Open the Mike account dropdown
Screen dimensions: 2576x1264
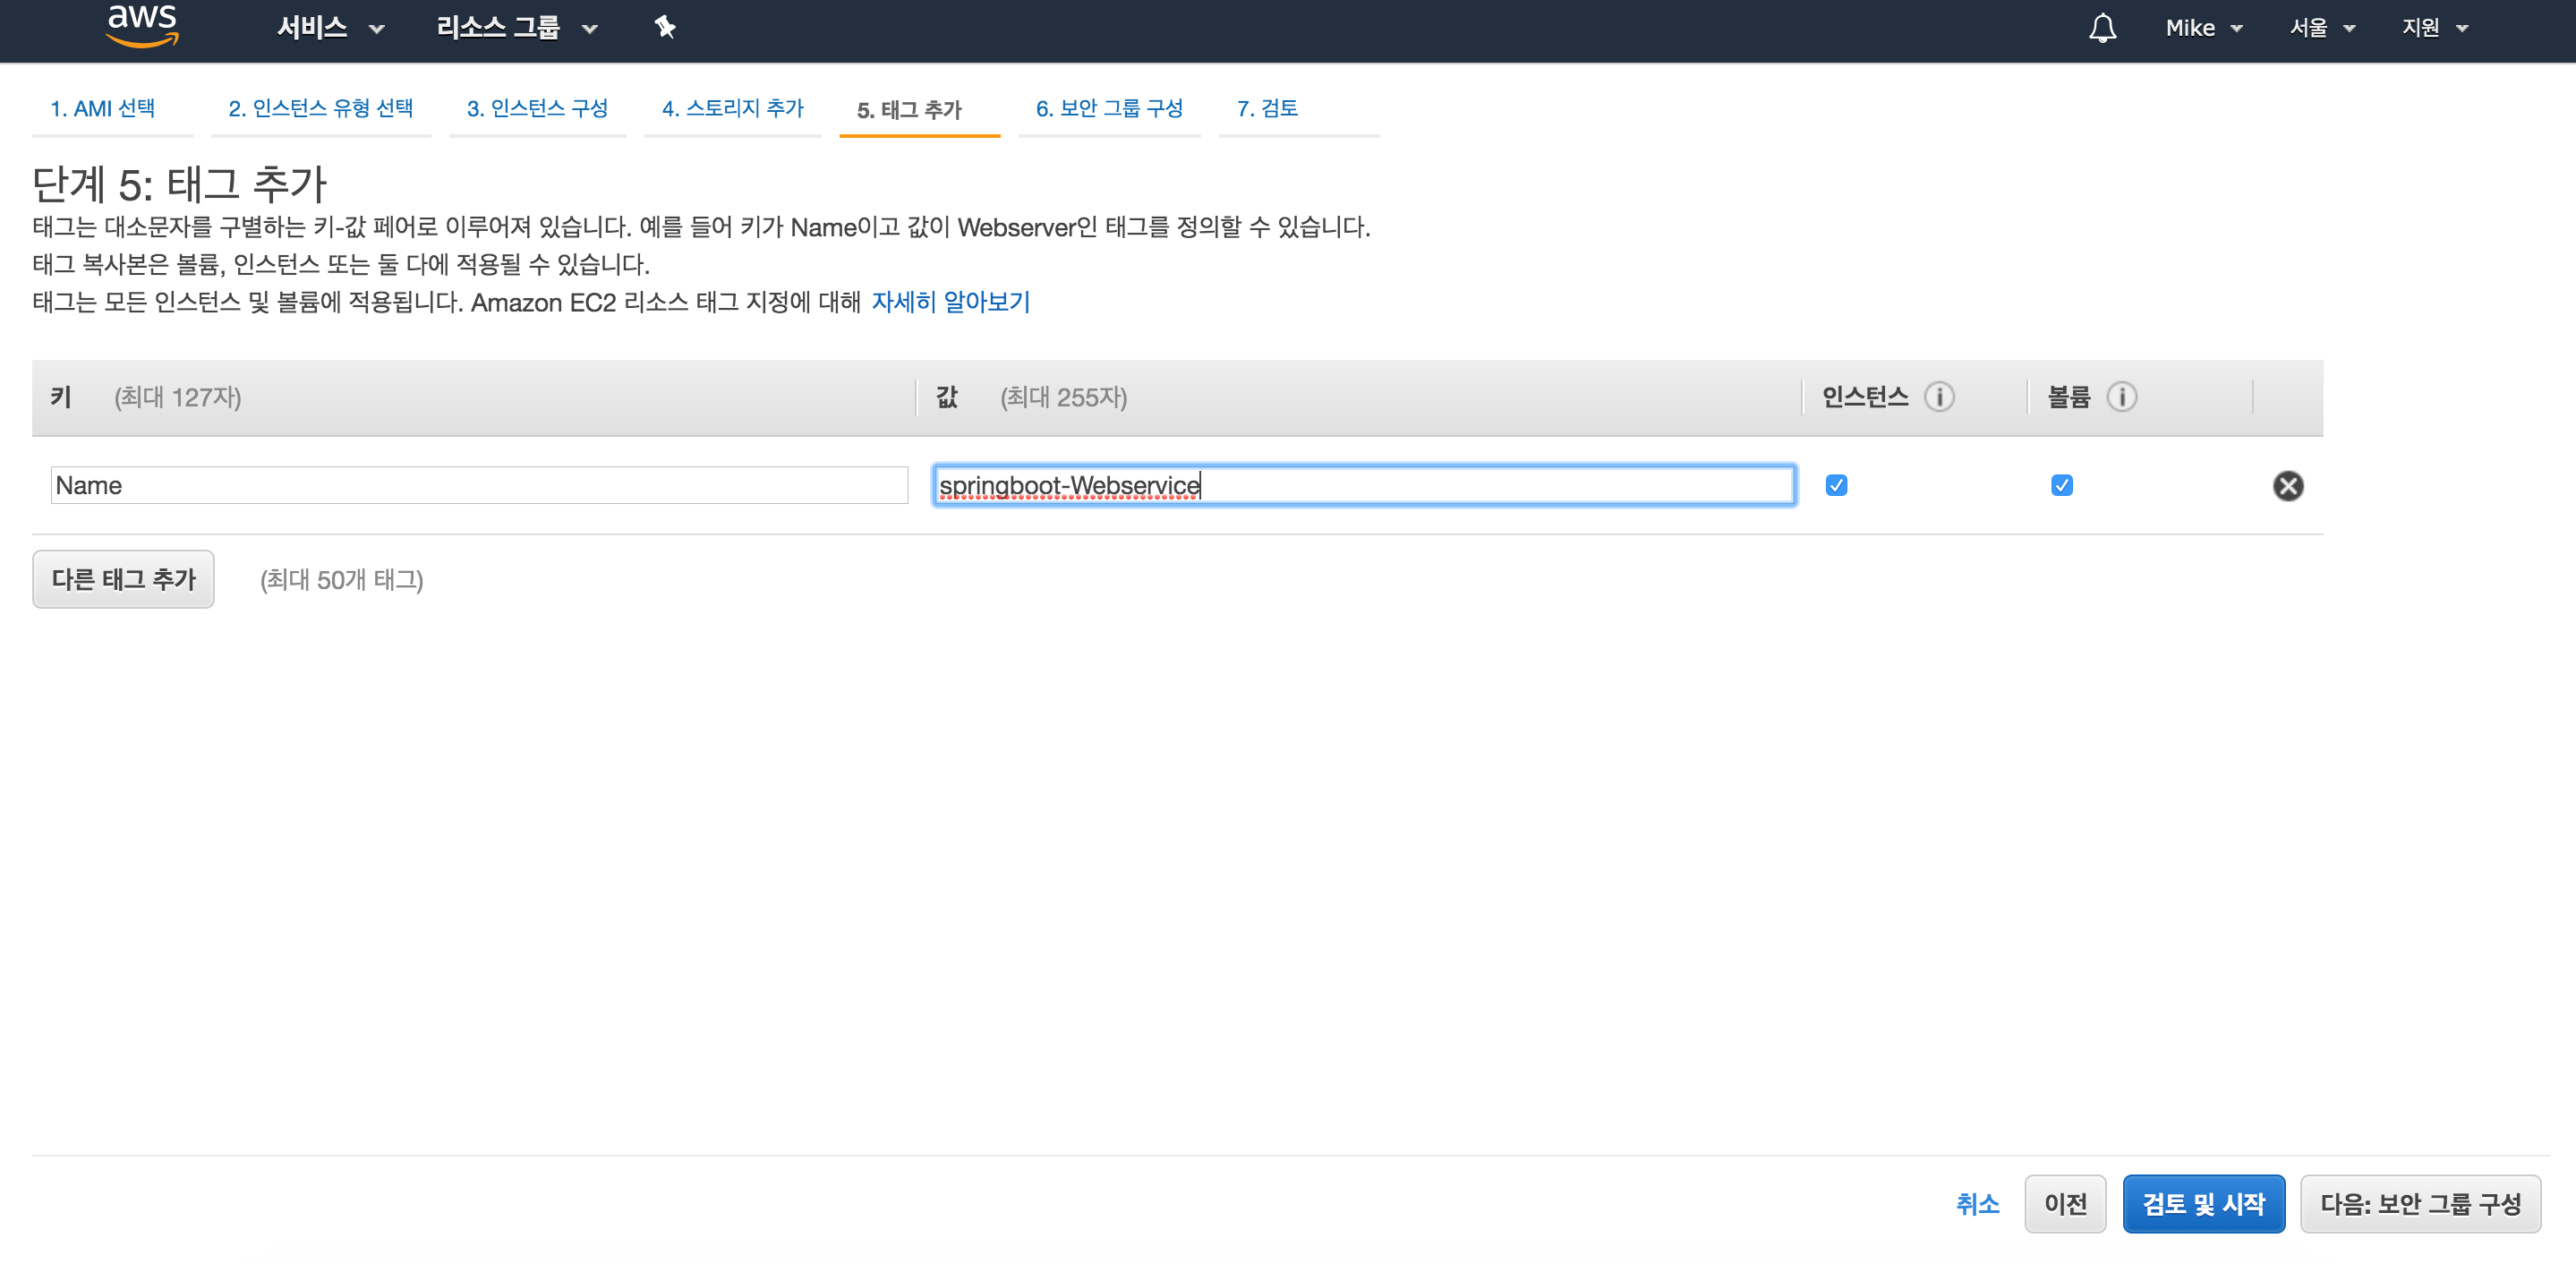2204,28
